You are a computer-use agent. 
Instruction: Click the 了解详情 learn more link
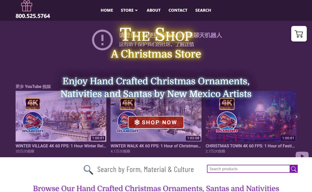coord(184,44)
